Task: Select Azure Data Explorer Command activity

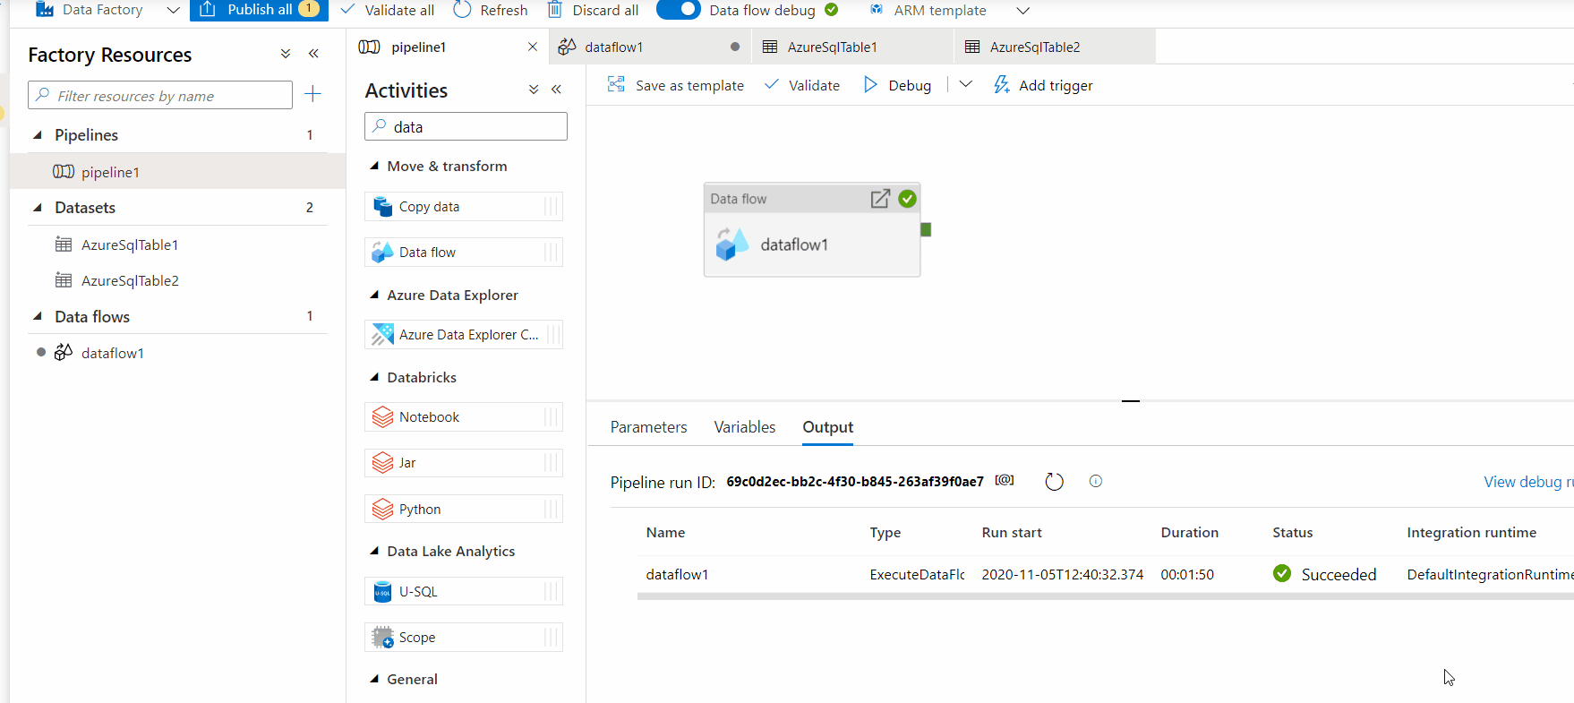Action: pyautogui.click(x=464, y=335)
